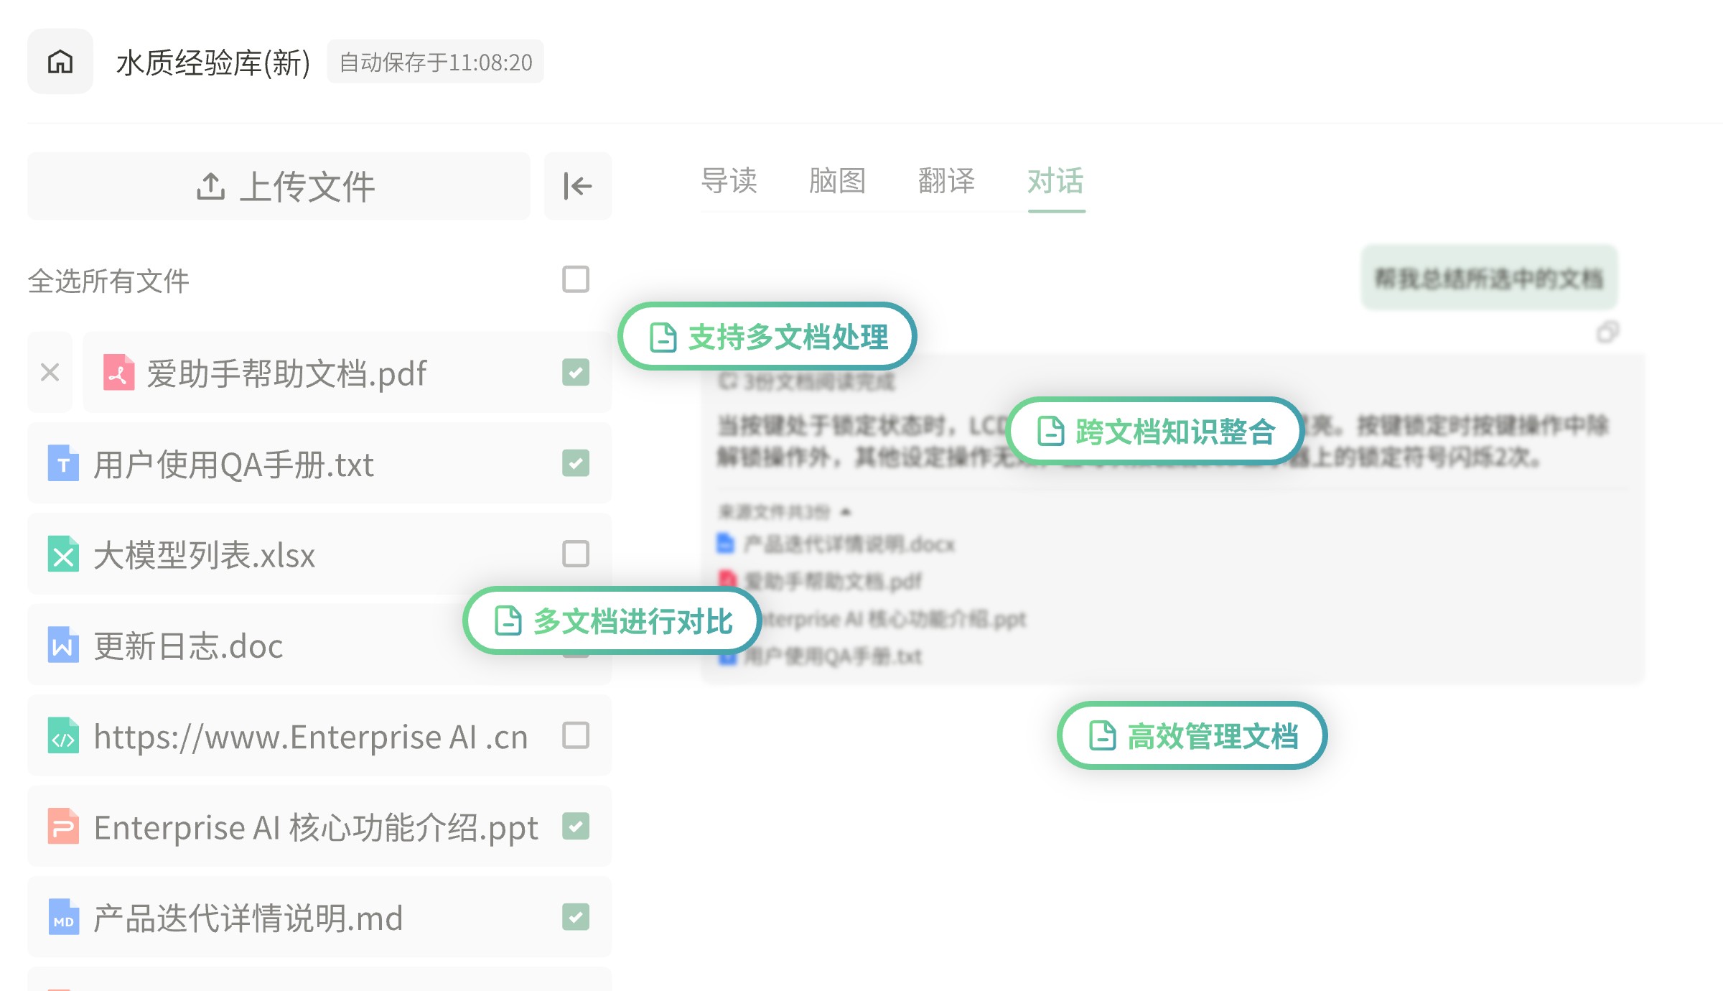The height and width of the screenshot is (991, 1723).
Task: Click the MD icon of 产品迭代详情说明.md
Action: (x=63, y=917)
